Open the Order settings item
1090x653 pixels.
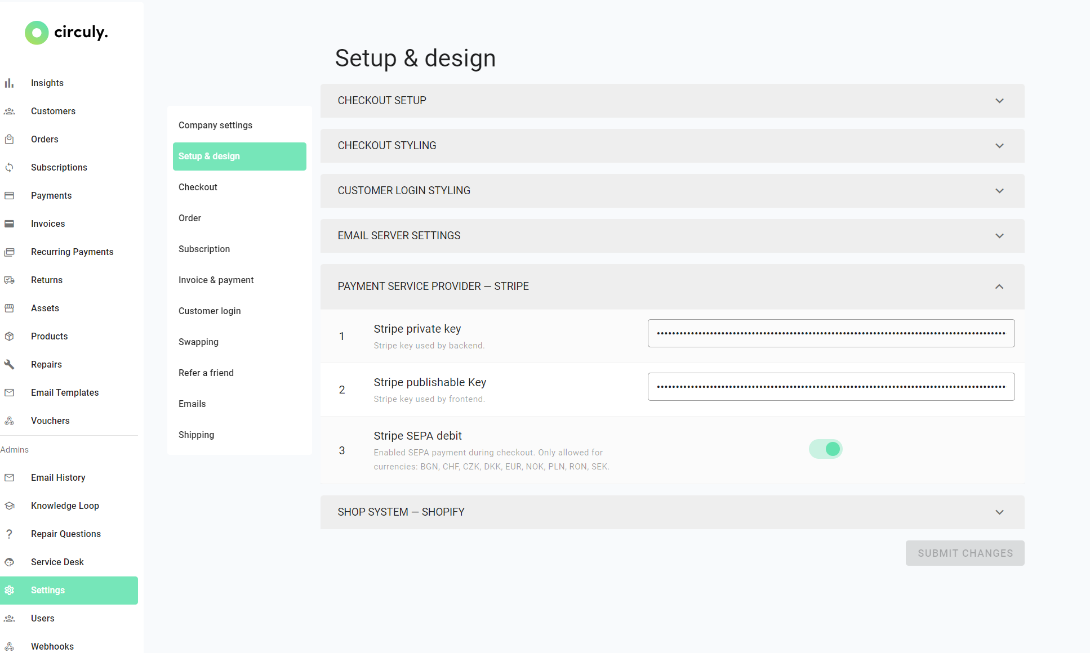[x=239, y=218]
